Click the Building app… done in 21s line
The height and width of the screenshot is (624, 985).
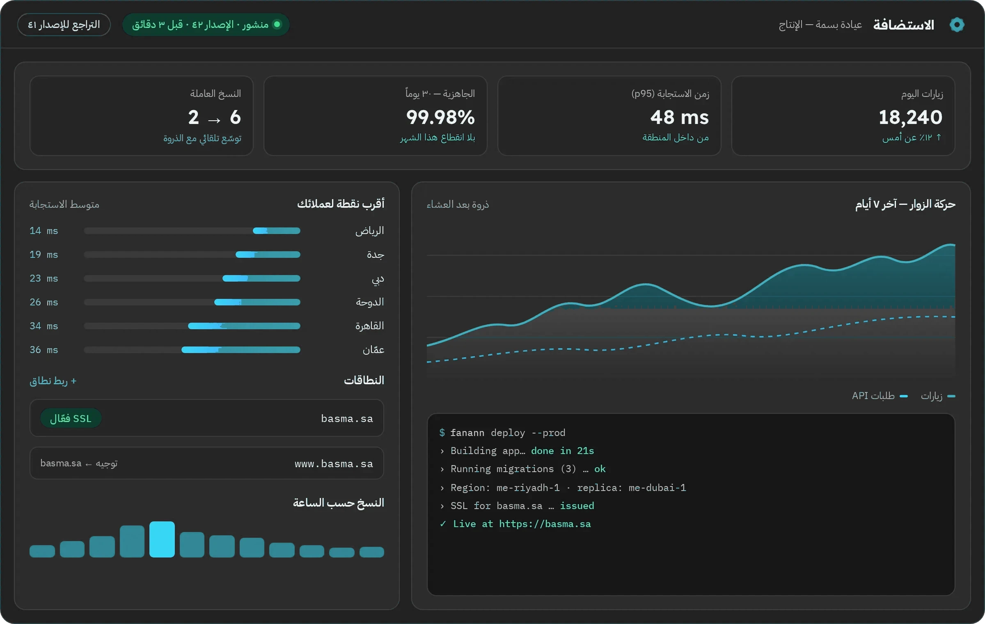coord(517,451)
